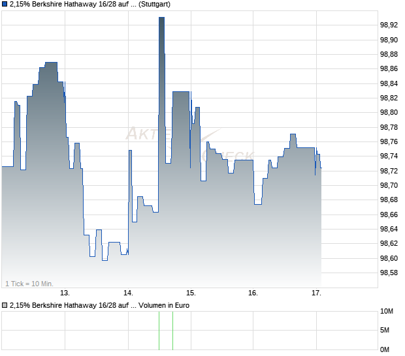This screenshot has height=356, width=405.
Task: Click the 98,84 price axis label
Action: (389, 83)
